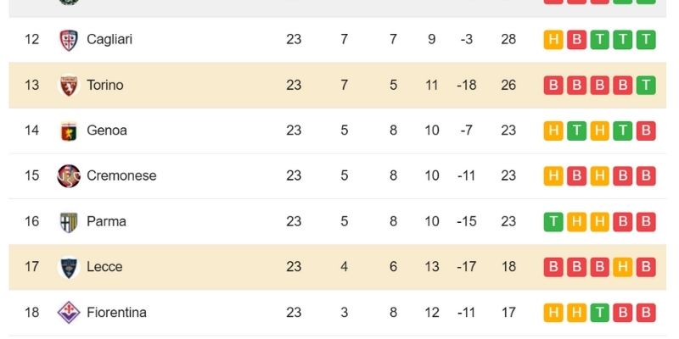Open the Cagliari team page link
This screenshot has width=679, height=339.
[109, 40]
